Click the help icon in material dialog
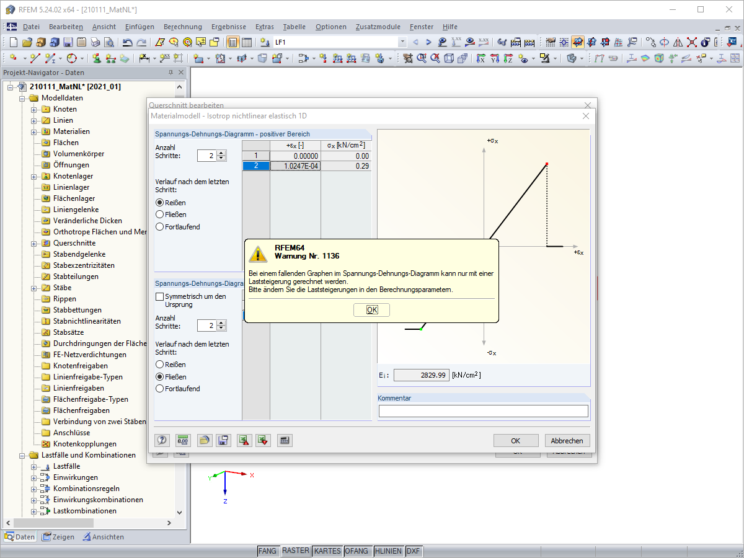 point(162,440)
